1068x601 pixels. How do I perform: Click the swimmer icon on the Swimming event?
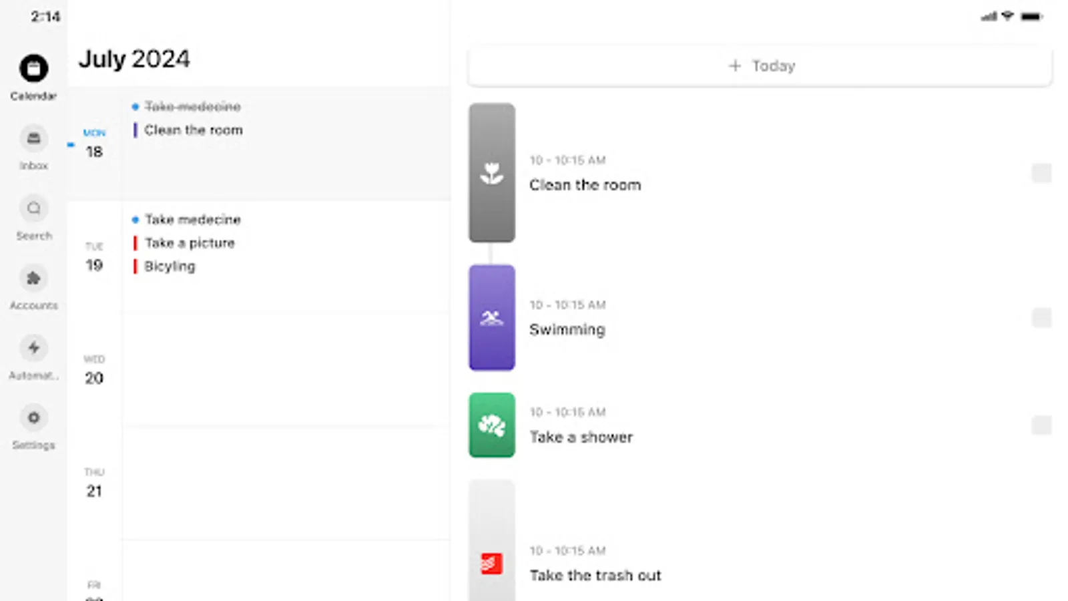tap(492, 319)
